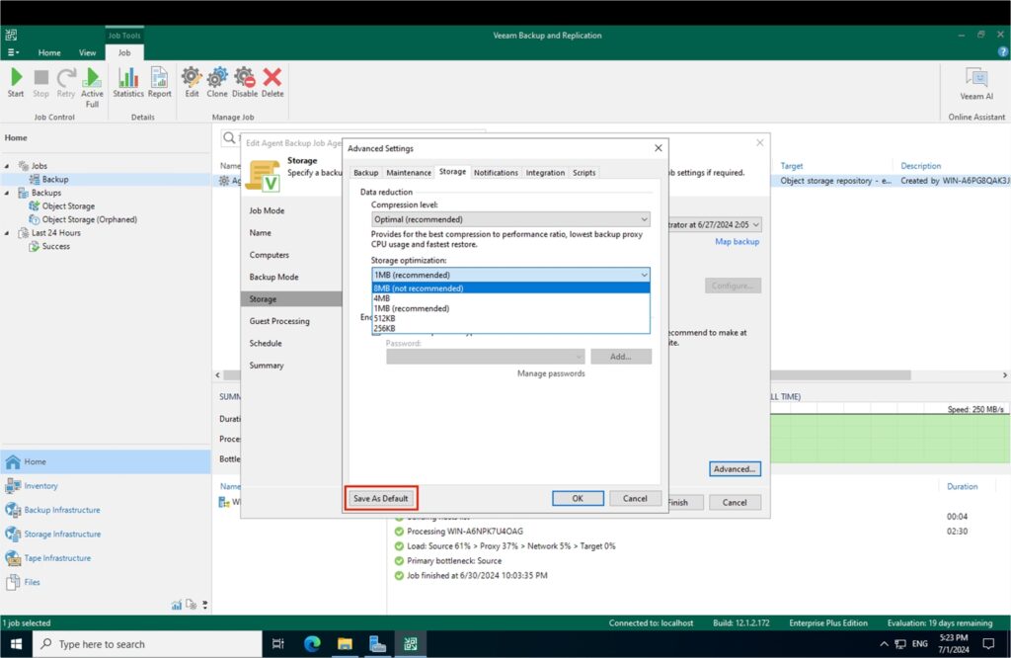The image size is (1011, 658).
Task: Click the Clone job icon
Action: [x=217, y=82]
